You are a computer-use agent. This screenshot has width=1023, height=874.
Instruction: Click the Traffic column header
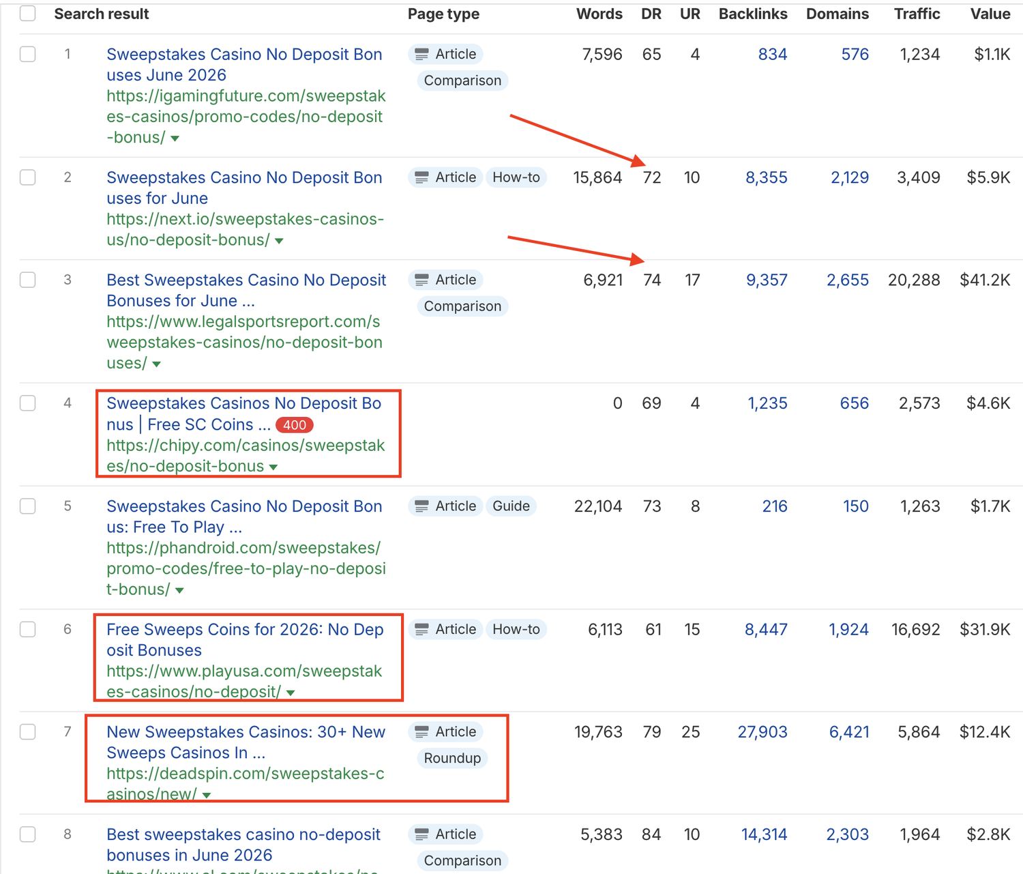pyautogui.click(x=917, y=14)
